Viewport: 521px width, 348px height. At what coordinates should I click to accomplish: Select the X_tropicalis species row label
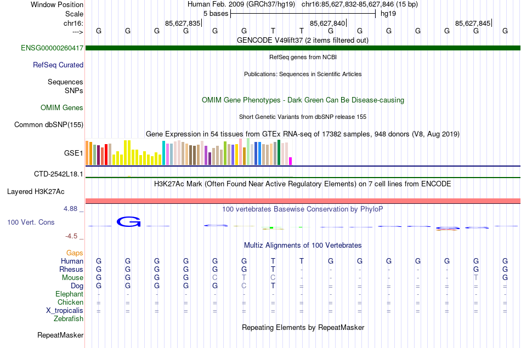[65, 311]
